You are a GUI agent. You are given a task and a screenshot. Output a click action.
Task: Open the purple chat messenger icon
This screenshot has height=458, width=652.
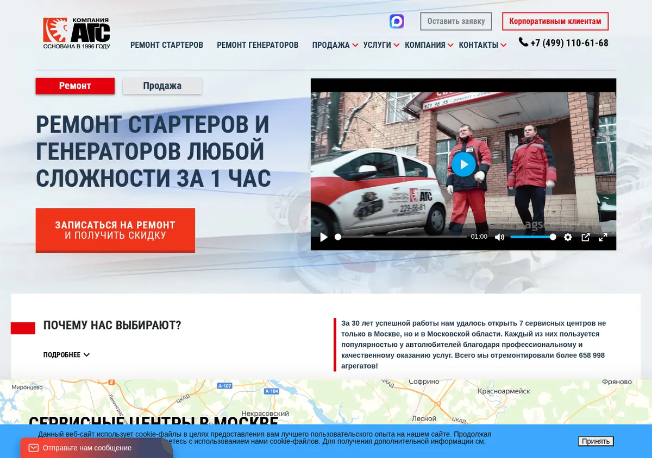click(x=397, y=21)
